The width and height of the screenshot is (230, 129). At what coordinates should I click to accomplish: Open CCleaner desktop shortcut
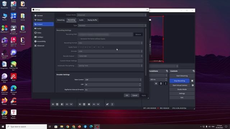pos(14,101)
